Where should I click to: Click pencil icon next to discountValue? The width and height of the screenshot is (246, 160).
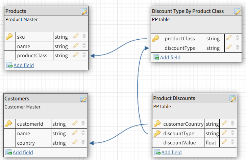coord(223,142)
